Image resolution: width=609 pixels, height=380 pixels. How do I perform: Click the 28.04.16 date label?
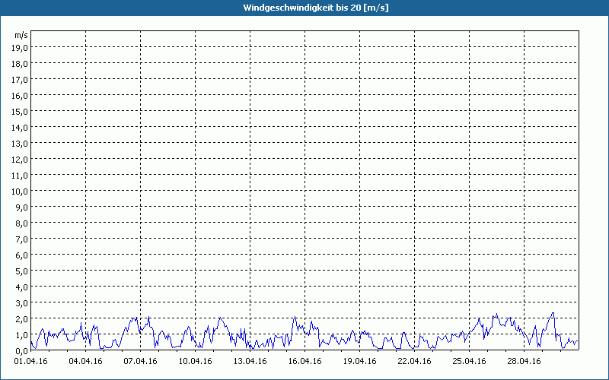coord(524,362)
